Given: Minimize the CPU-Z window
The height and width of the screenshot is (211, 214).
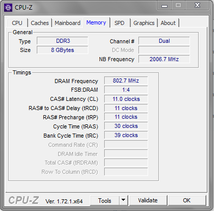Looking at the screenshot, I should [164, 6].
